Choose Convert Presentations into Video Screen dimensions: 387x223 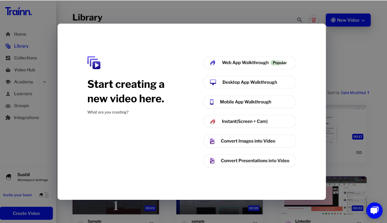pyautogui.click(x=250, y=161)
